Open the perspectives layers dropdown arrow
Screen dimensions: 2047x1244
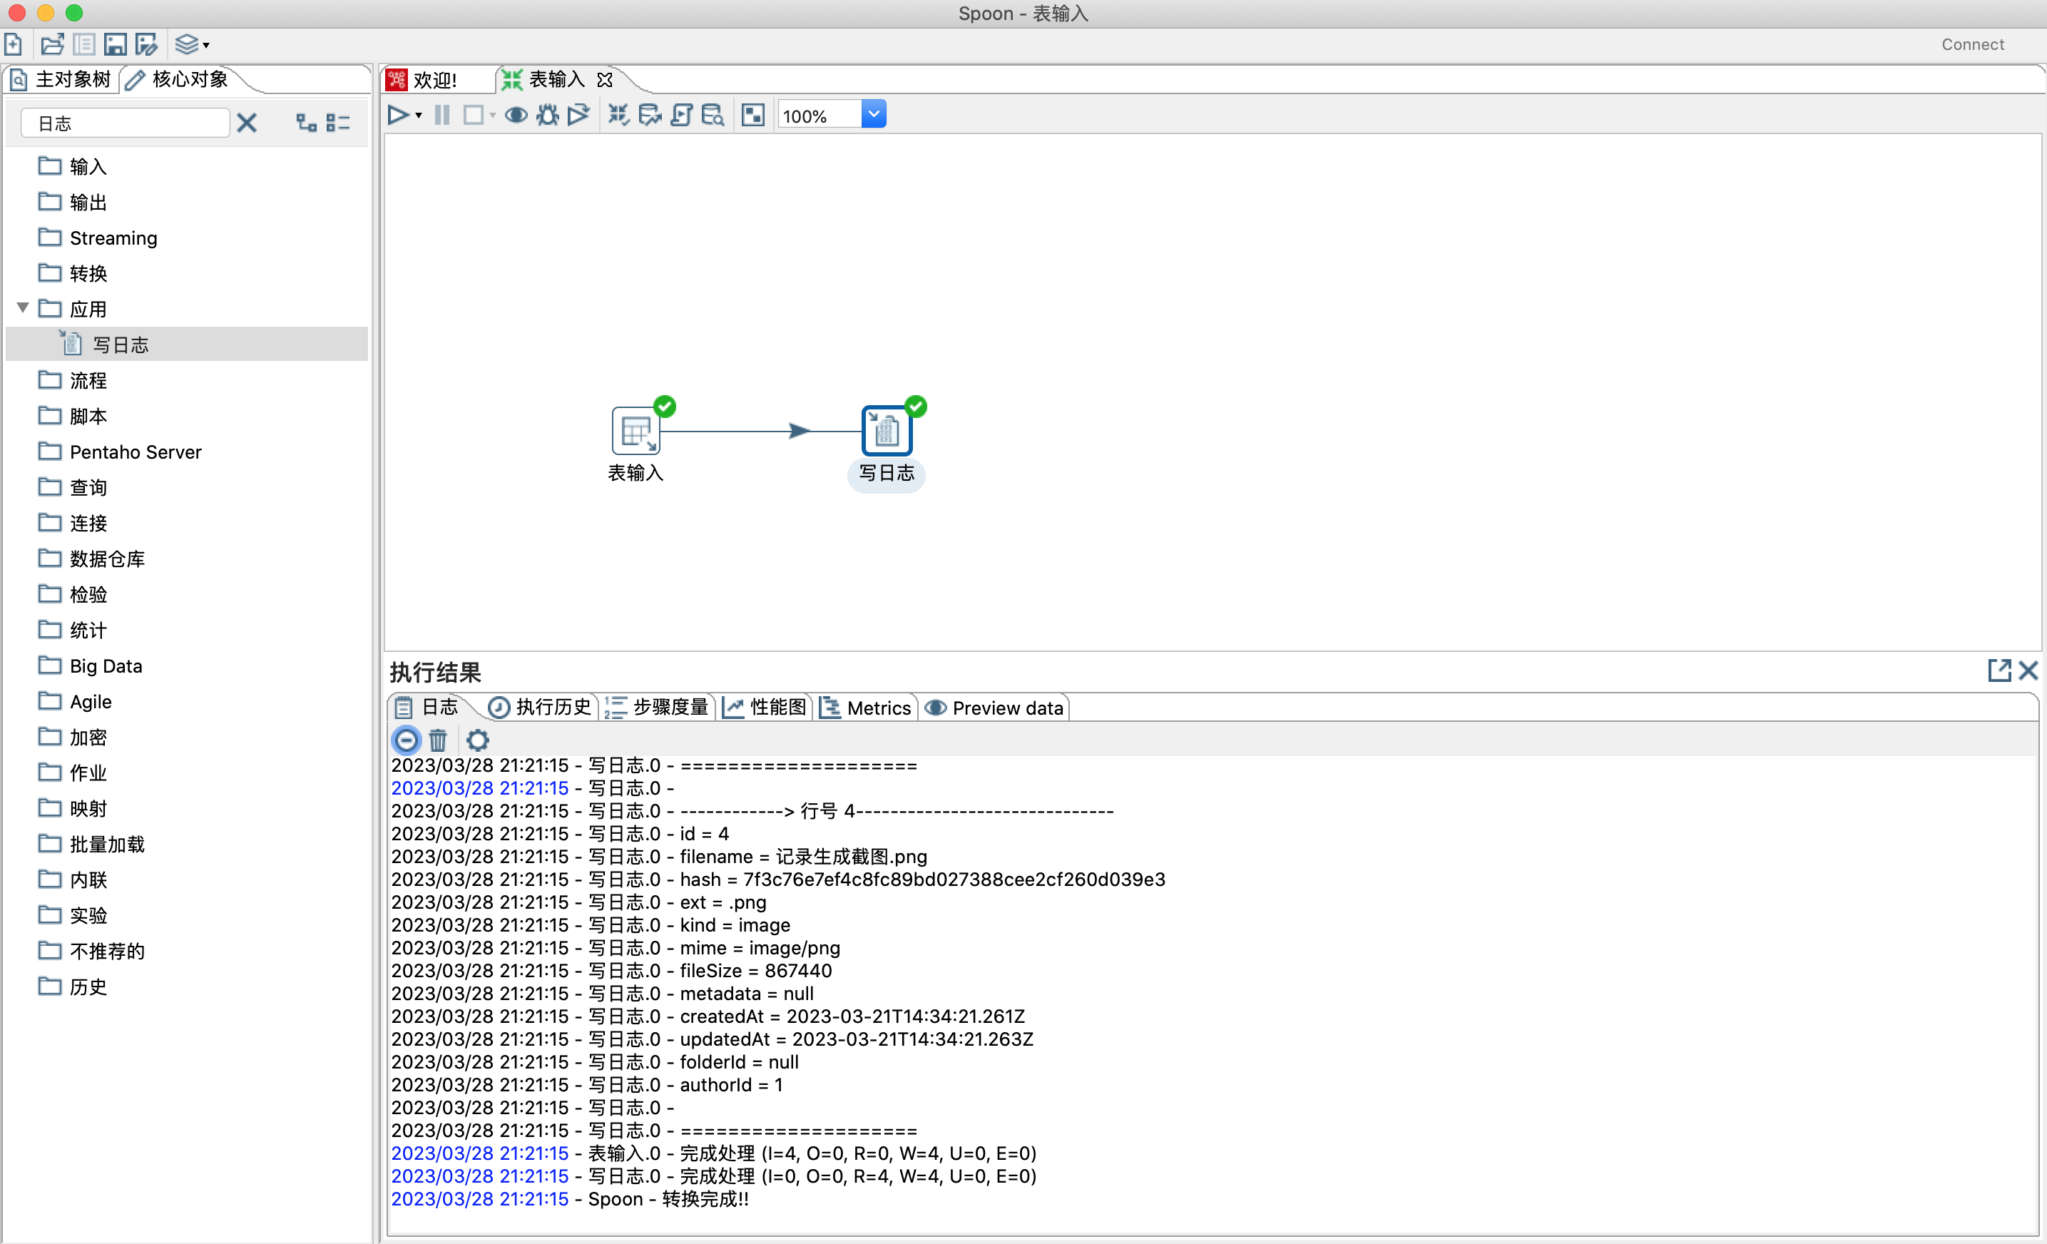click(206, 46)
